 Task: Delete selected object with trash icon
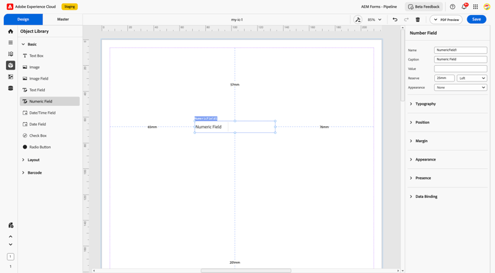click(x=418, y=20)
